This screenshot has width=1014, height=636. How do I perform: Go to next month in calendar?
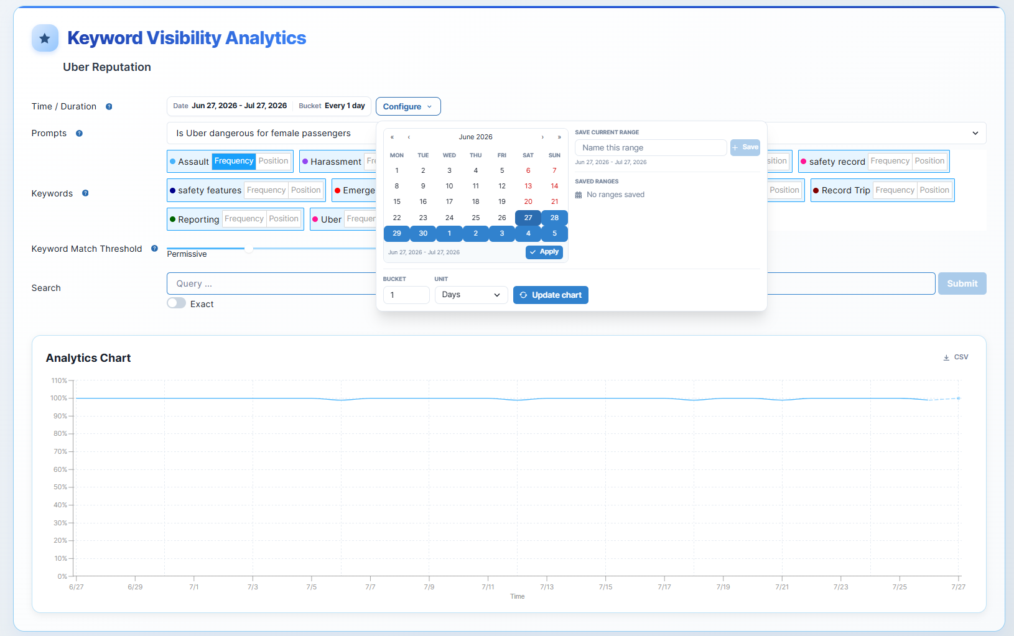542,137
